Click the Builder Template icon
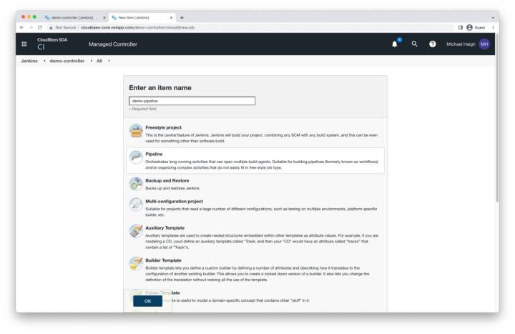Viewport: 515px width, 334px height. 136,263
